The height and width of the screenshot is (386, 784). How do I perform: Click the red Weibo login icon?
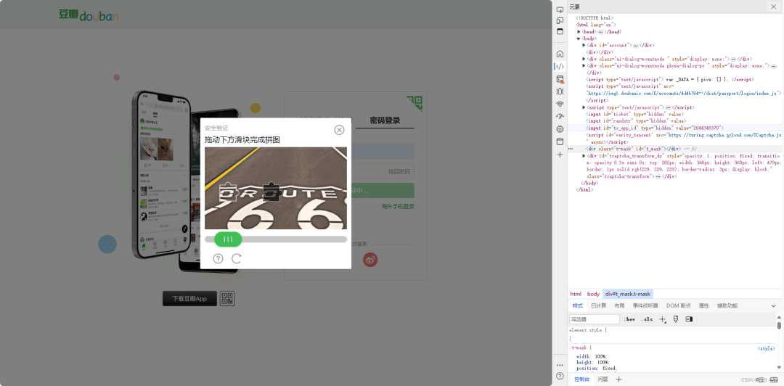(x=370, y=260)
